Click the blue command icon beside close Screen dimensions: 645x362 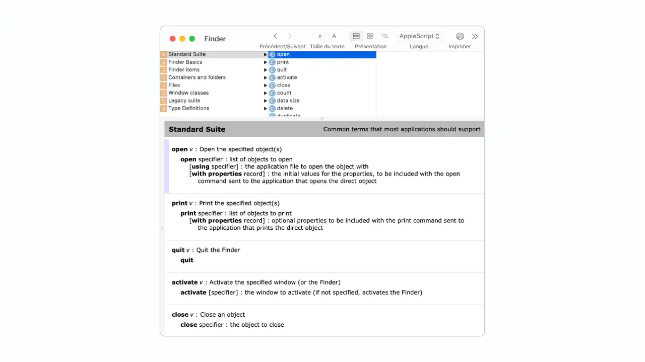(272, 85)
